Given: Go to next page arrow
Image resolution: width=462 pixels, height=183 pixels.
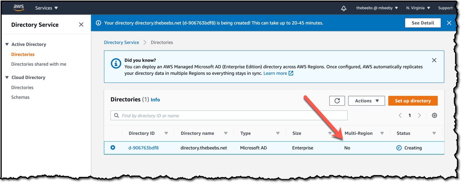Looking at the screenshot, I should pyautogui.click(x=419, y=115).
